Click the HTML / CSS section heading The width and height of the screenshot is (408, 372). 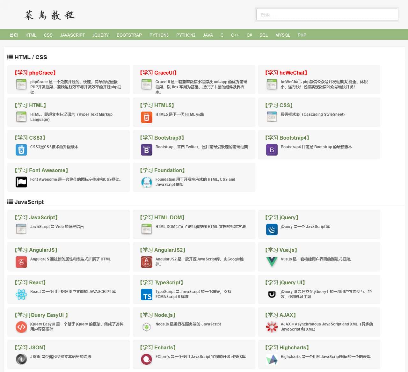point(31,57)
